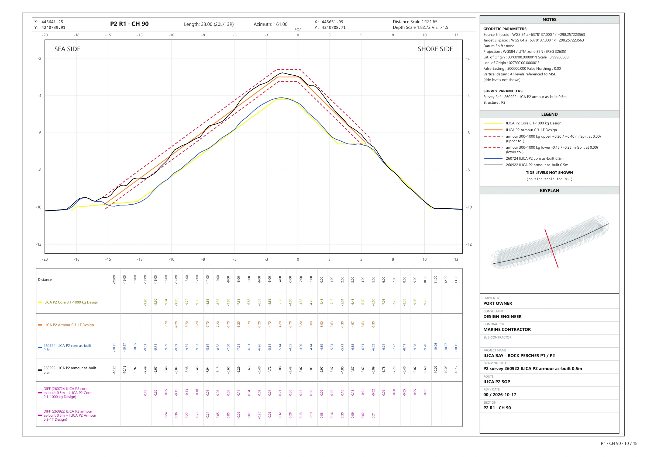Click the black armour as-built legend line
The width and height of the screenshot is (647, 457).
pyautogui.click(x=493, y=165)
